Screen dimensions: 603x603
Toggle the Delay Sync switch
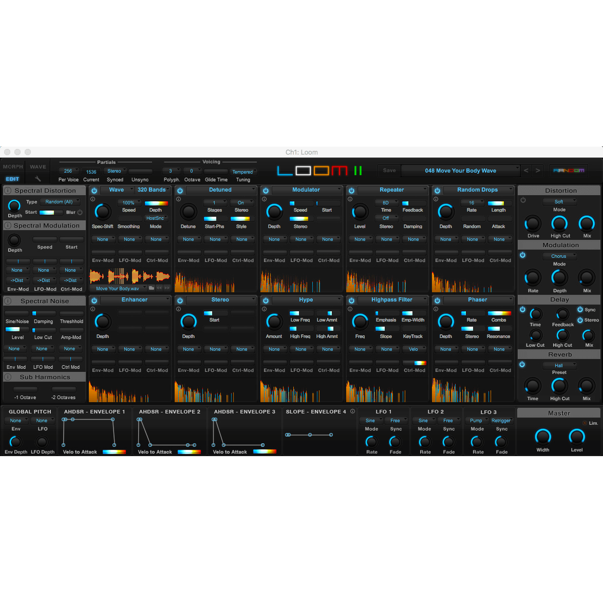click(x=580, y=310)
